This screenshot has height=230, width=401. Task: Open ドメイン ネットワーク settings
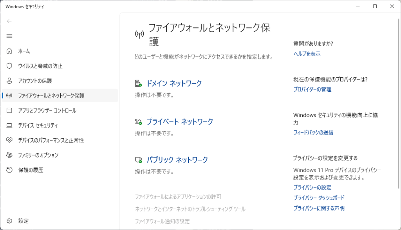click(174, 83)
